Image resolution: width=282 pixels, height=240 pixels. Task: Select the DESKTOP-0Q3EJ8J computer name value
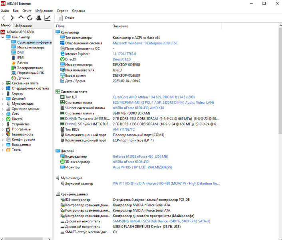(126, 65)
